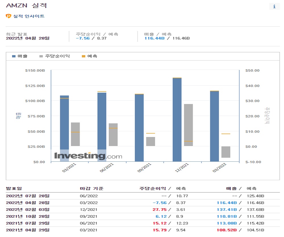Click the 27.75 EPS value
Screen dimensions: 284x237
click(x=160, y=209)
